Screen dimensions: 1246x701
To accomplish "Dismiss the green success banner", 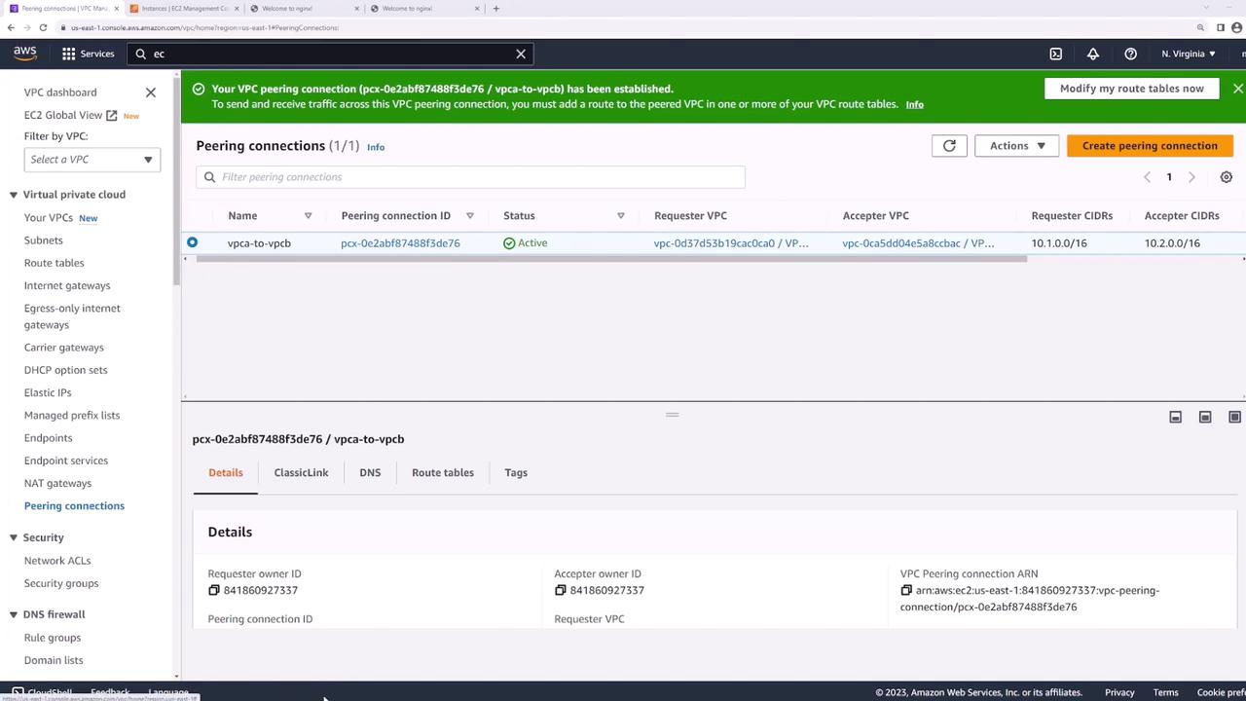I will pos(1237,89).
